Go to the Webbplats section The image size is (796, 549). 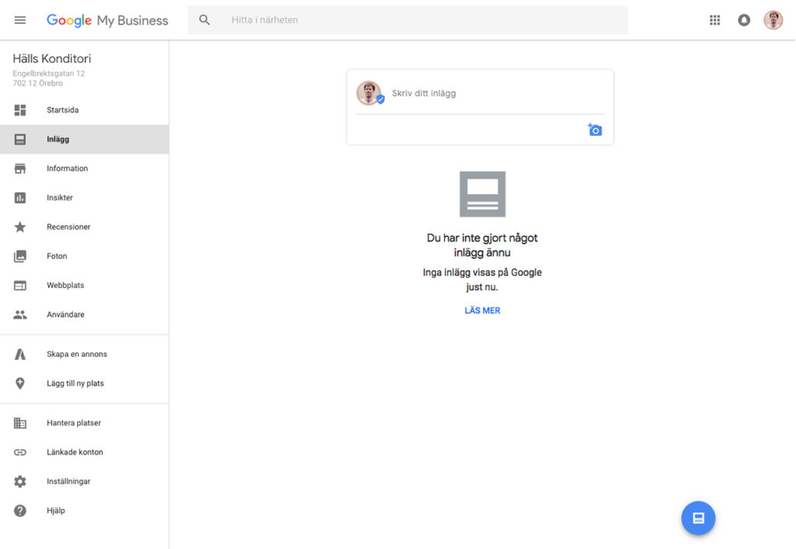pyautogui.click(x=84, y=286)
